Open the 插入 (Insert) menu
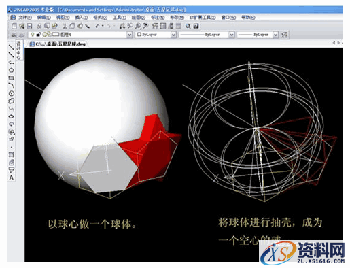Image resolution: width=350 pixels, height=268 pixels. pyautogui.click(x=82, y=18)
